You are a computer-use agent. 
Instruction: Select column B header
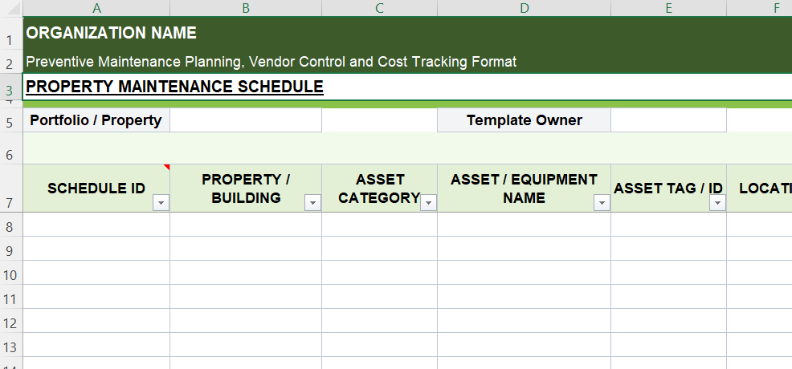(x=245, y=8)
